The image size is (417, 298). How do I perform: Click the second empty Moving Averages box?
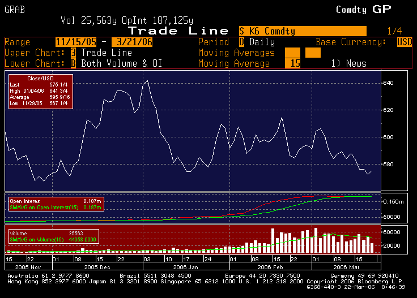pos(313,53)
